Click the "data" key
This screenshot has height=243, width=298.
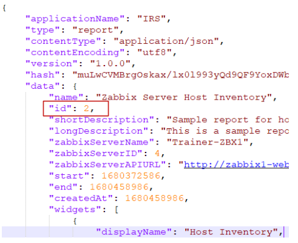click(42, 86)
